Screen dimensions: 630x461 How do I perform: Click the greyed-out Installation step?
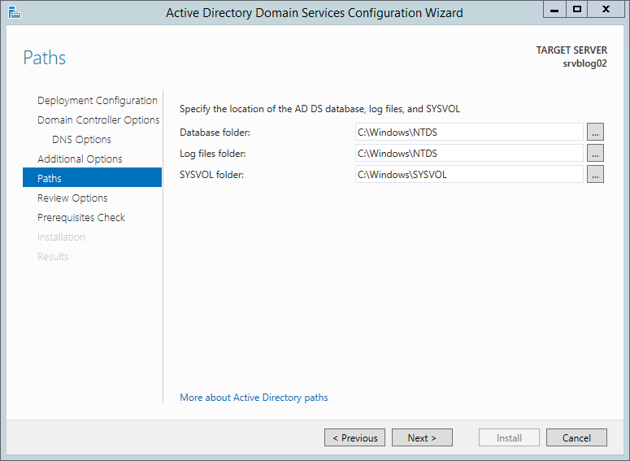(x=61, y=237)
